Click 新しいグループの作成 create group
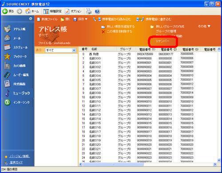This screenshot has width=222, height=173. point(167,27)
